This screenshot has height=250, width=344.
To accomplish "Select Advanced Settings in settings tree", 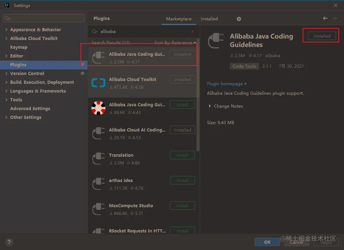I will (30, 109).
